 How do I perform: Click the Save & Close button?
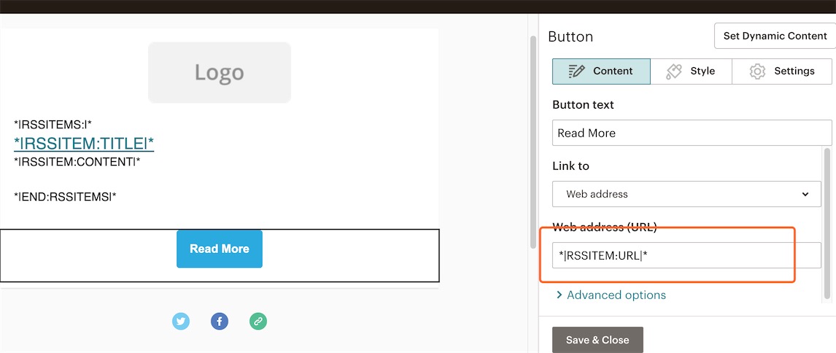[x=597, y=340]
